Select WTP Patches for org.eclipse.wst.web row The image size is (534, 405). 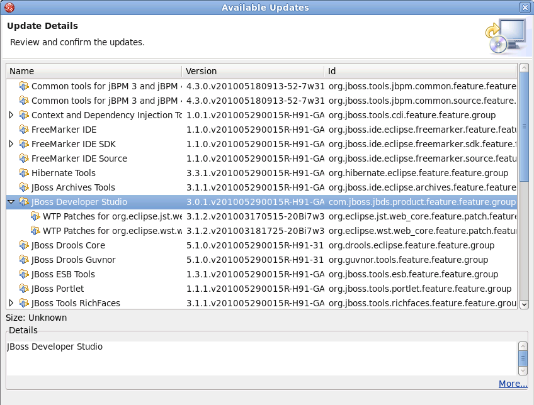coord(261,231)
